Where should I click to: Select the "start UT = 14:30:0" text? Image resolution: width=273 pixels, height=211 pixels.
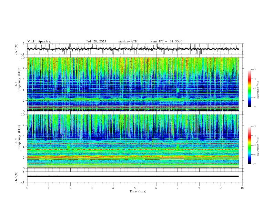pos(166,41)
